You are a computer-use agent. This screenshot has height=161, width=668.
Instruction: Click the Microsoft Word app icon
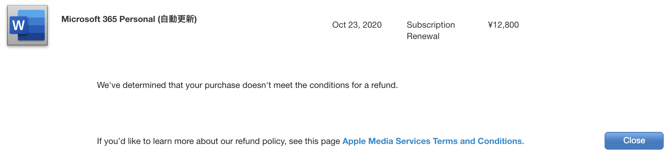click(27, 25)
